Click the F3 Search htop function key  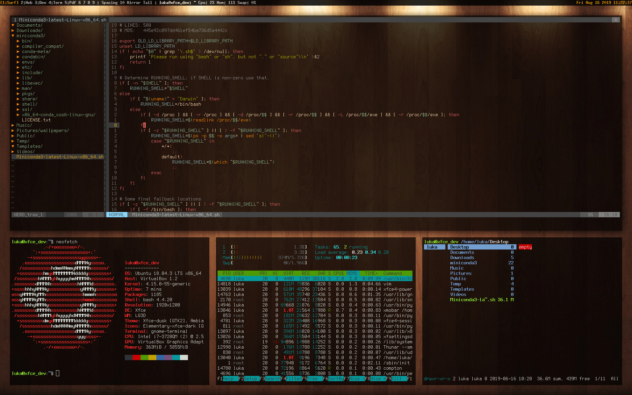pyautogui.click(x=273, y=379)
